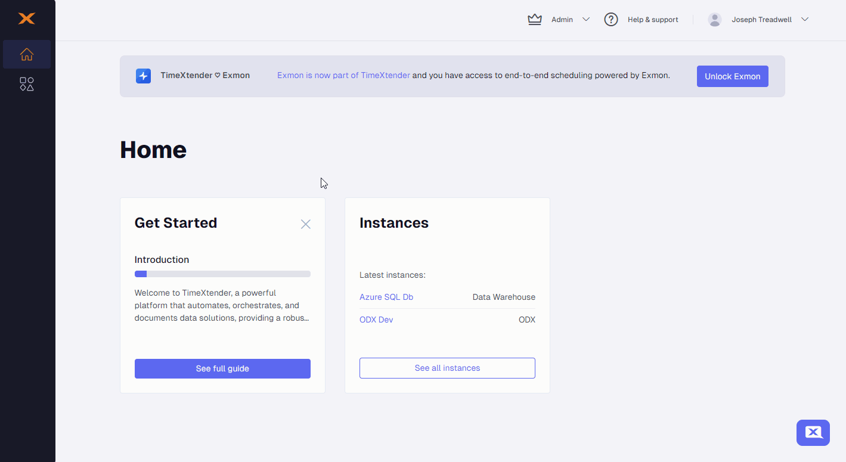Click the TimeXtender orange X logo
The width and height of the screenshot is (846, 462).
pos(27,18)
